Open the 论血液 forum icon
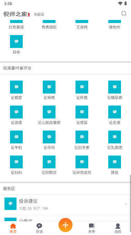Image resolution: width=131 pixels, height=235 pixels. point(114,112)
